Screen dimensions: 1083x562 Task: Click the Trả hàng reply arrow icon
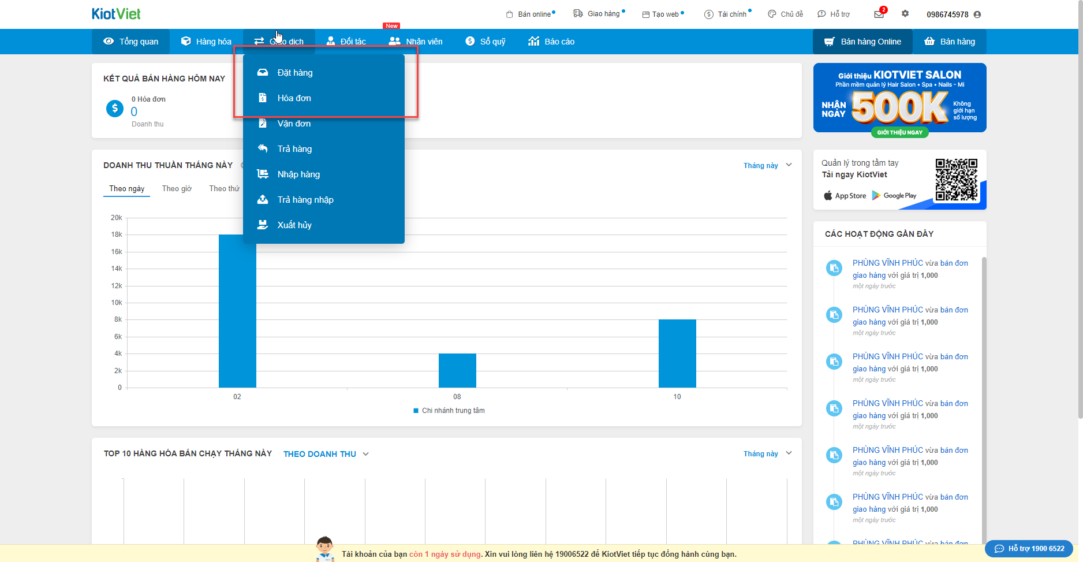263,149
